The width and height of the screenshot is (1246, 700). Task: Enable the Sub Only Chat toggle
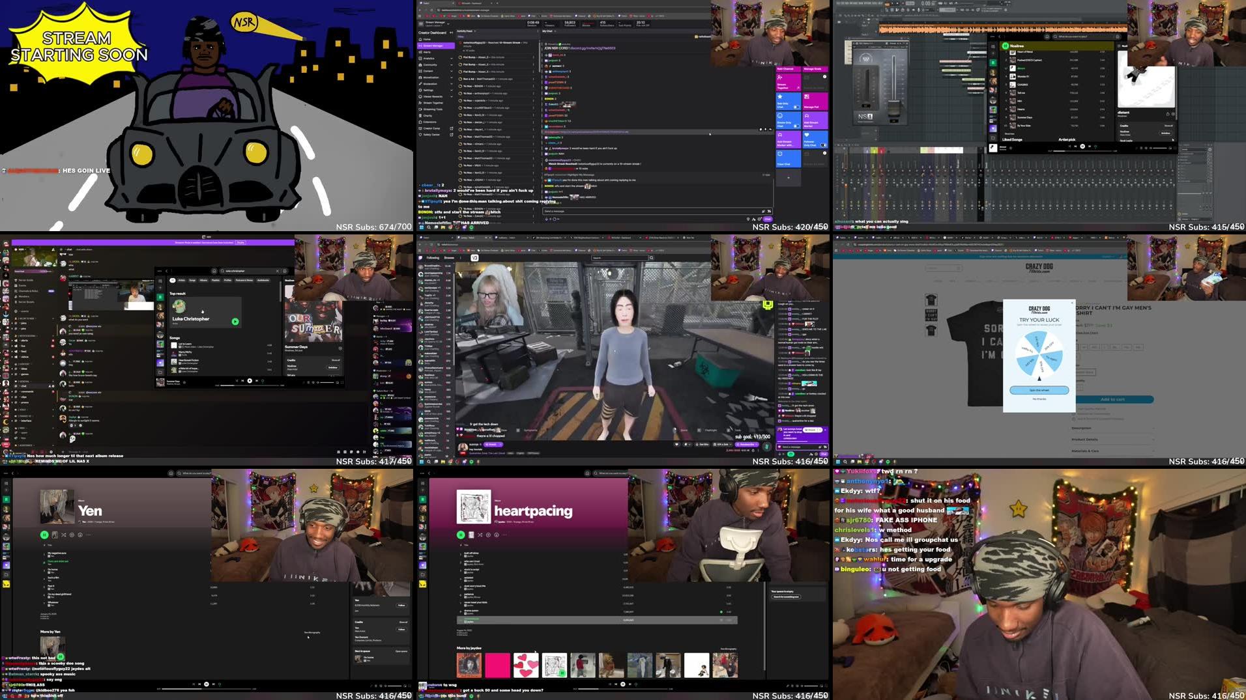797,107
